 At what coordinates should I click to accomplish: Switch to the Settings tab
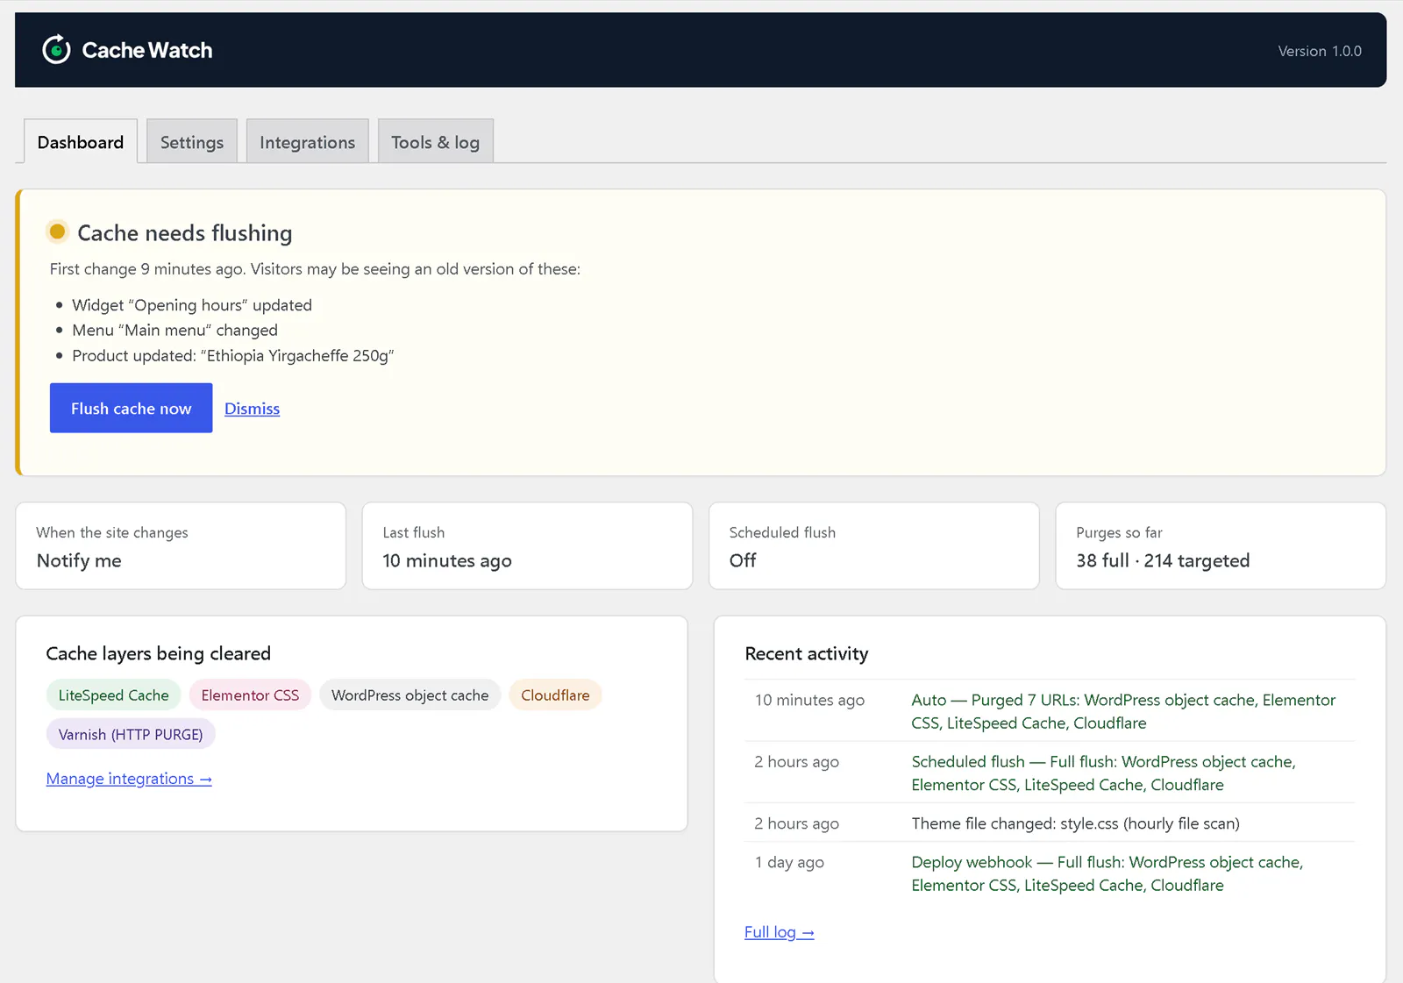(192, 142)
